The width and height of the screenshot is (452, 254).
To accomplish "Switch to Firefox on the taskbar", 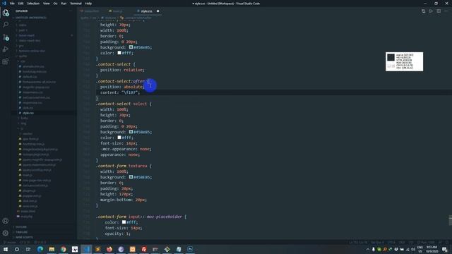I will click(109, 249).
